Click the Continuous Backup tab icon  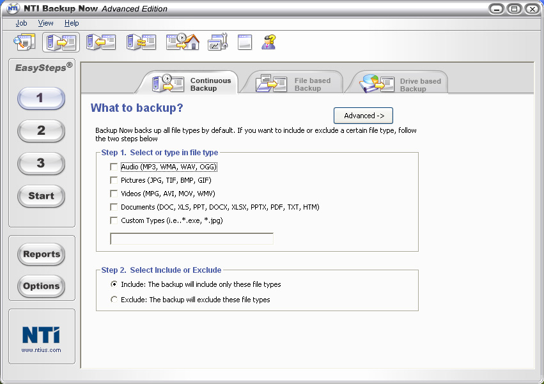[x=168, y=83]
